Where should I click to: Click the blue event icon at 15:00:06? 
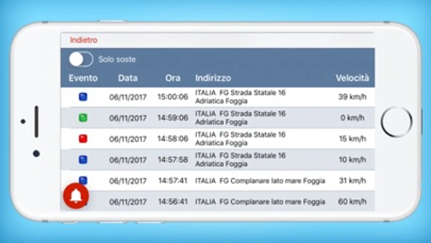[83, 97]
